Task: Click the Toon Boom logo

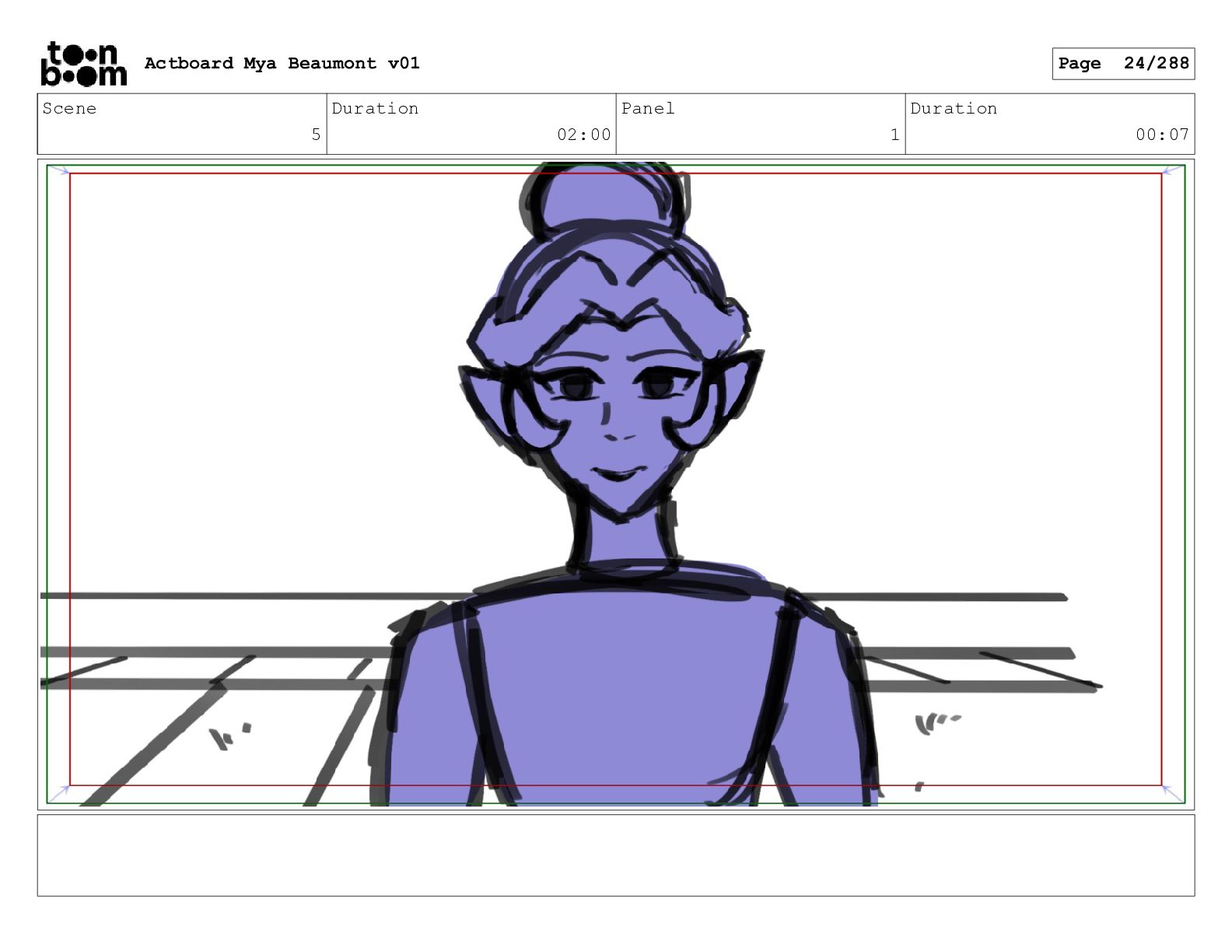Action: pyautogui.click(x=83, y=64)
